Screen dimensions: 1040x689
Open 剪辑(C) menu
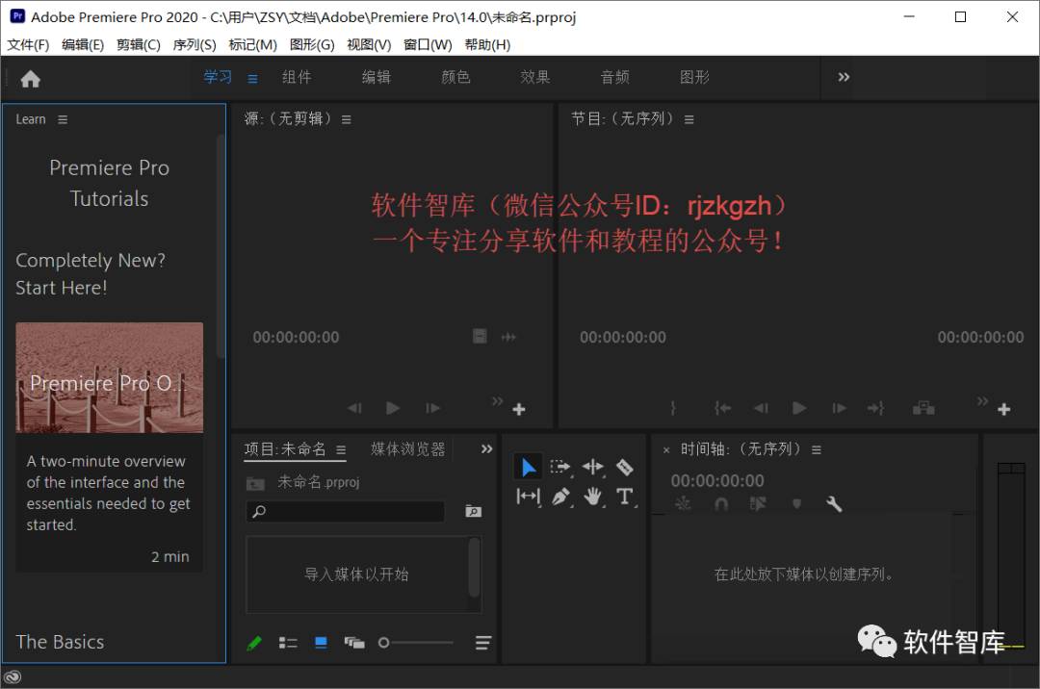[139, 44]
